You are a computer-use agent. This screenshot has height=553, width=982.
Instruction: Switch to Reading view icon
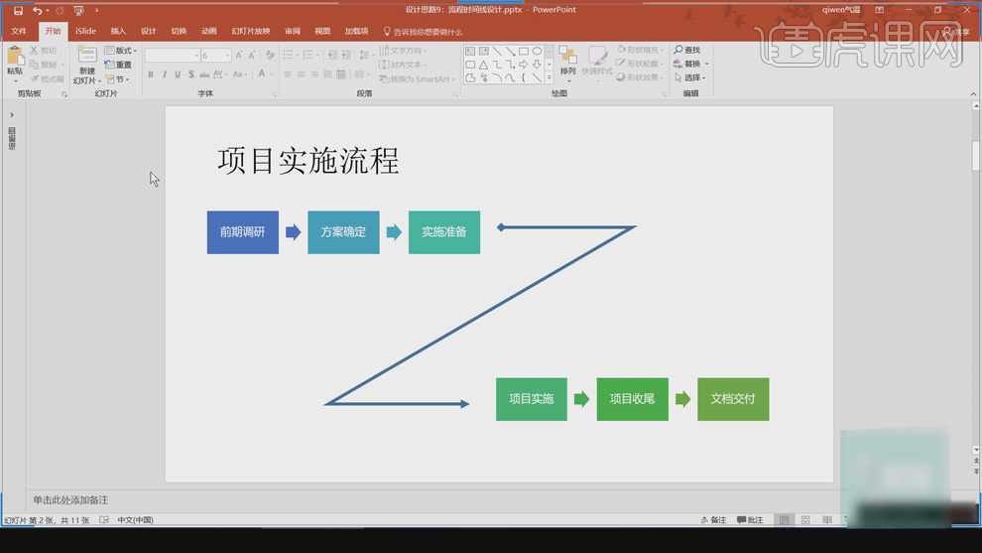click(x=827, y=520)
